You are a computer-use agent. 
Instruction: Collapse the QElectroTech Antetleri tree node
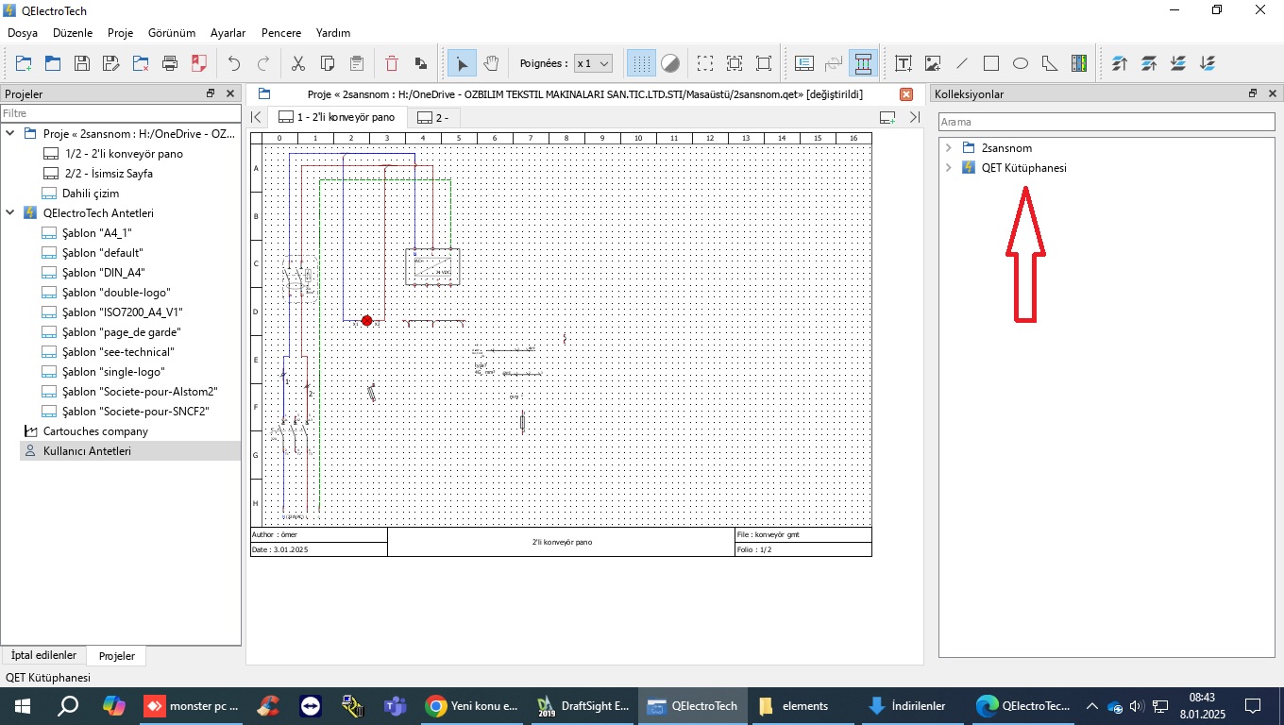pos(10,213)
